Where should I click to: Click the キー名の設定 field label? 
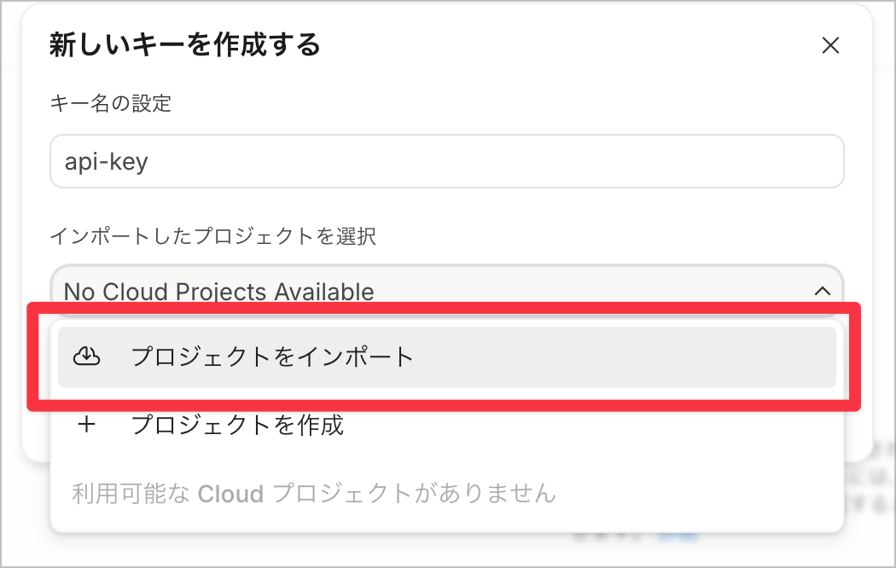(x=111, y=104)
